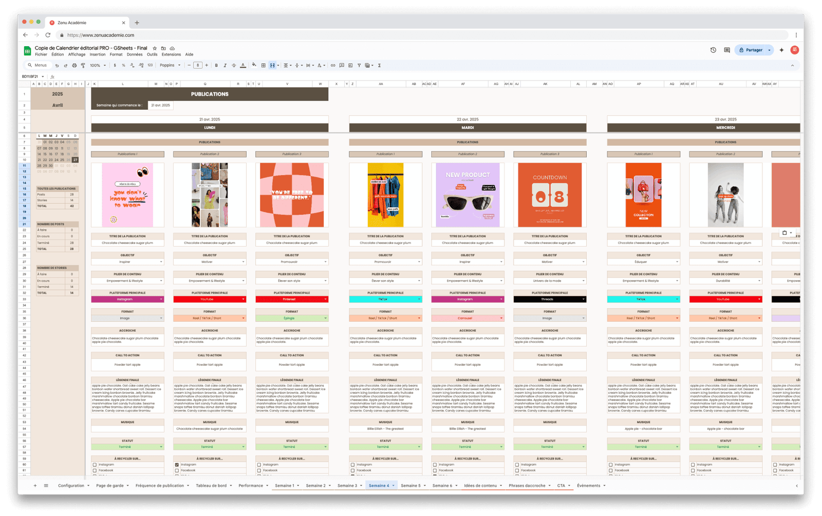
Task: Select the countdown thumbnail under Mardi Publication 3
Action: pyautogui.click(x=550, y=195)
